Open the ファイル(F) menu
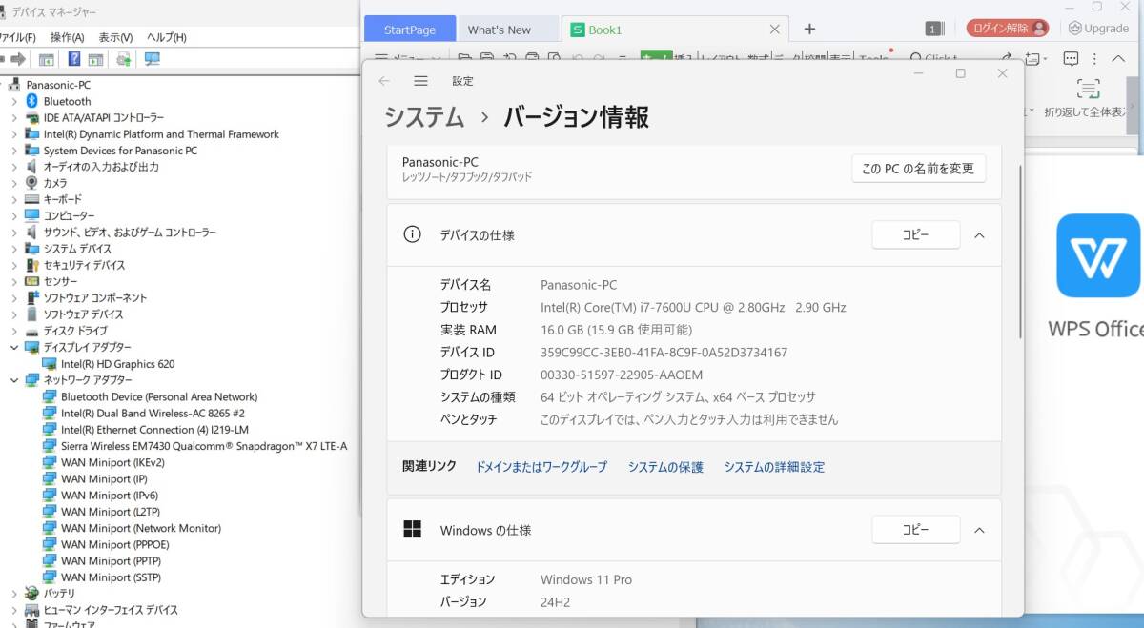 pos(16,37)
